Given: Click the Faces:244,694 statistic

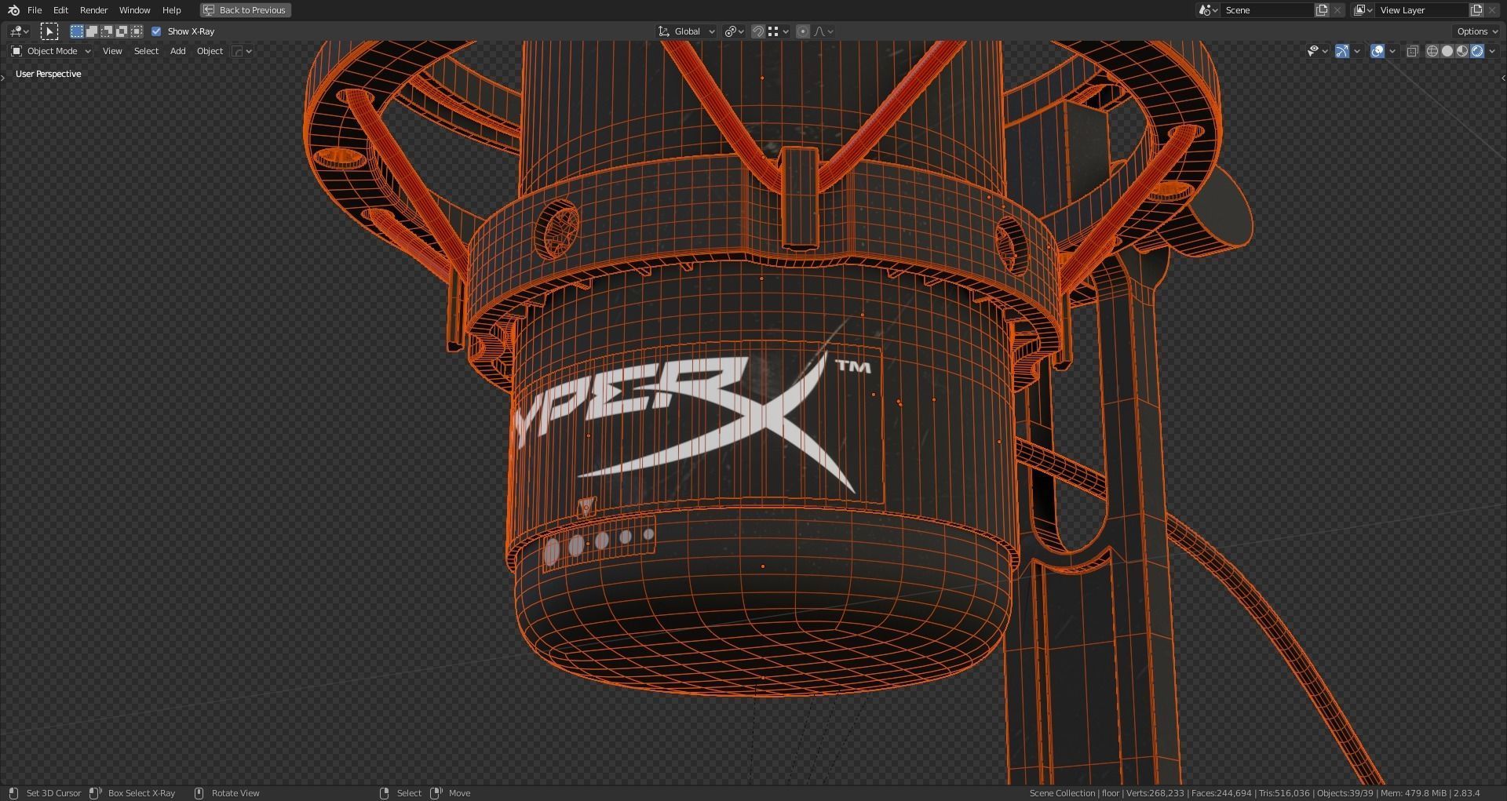Looking at the screenshot, I should click(1221, 793).
